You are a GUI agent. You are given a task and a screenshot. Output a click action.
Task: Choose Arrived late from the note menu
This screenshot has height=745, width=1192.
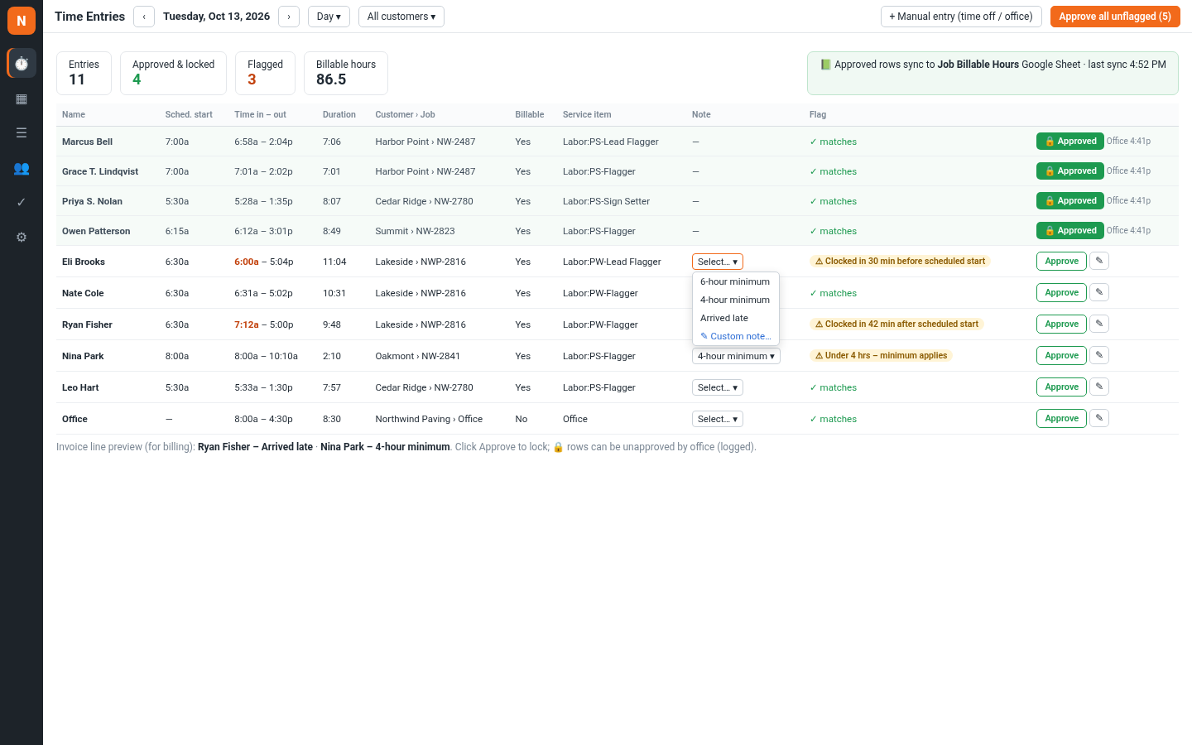click(x=735, y=318)
